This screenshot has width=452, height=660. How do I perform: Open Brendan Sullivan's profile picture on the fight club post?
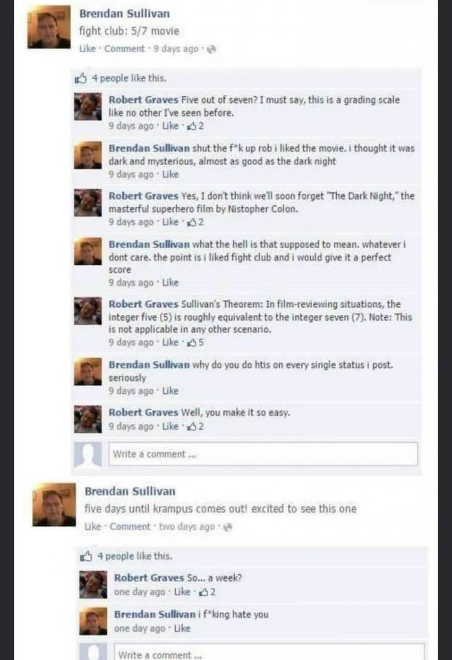tap(49, 28)
